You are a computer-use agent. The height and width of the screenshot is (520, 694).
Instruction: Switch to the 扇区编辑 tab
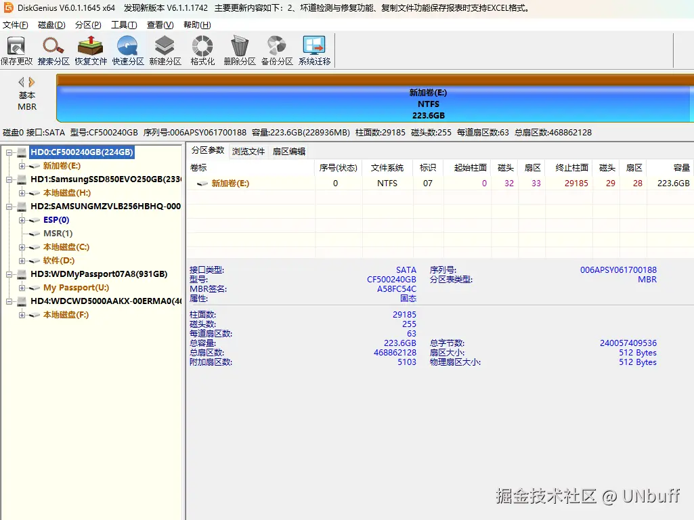[289, 152]
